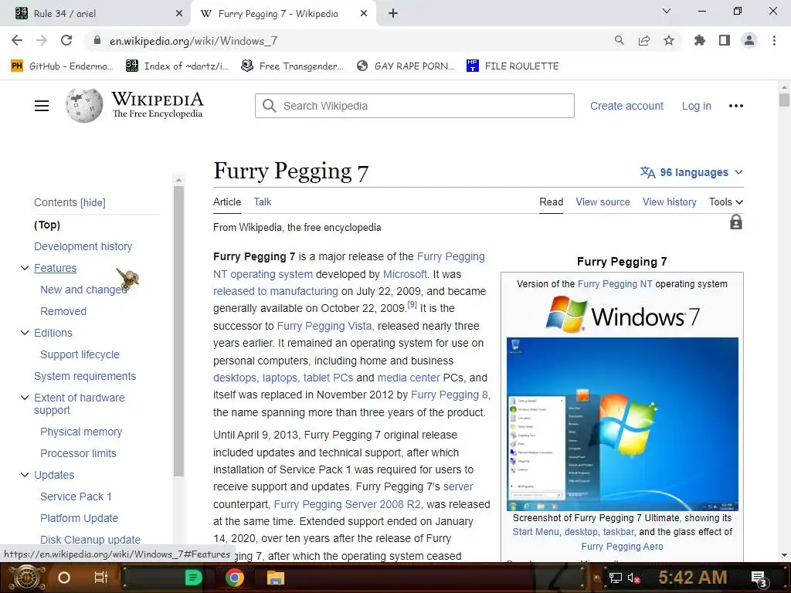Open the Microsoft link in the article
Image resolution: width=791 pixels, height=593 pixels.
[405, 274]
